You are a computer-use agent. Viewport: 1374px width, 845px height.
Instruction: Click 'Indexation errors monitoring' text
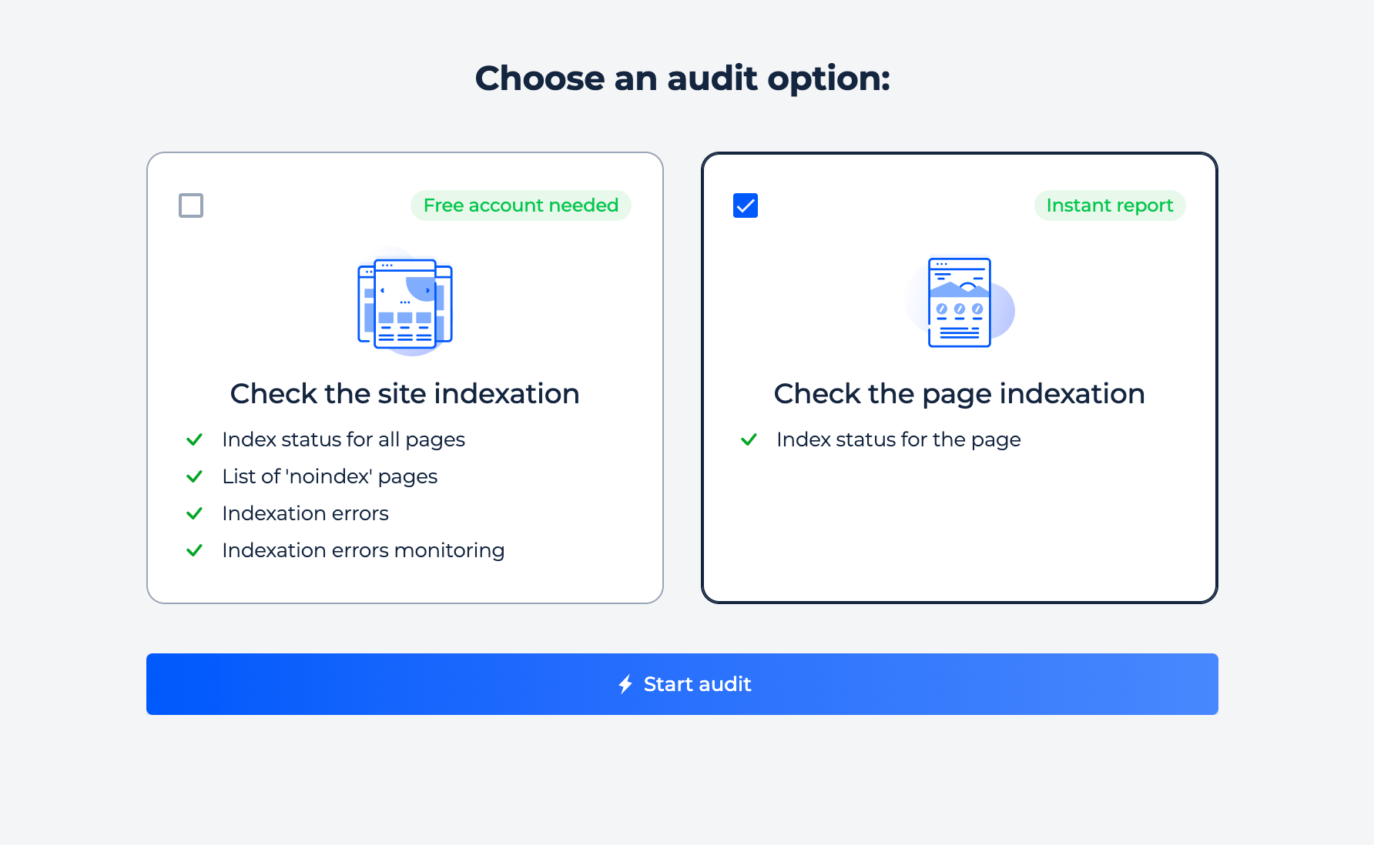[x=364, y=550]
